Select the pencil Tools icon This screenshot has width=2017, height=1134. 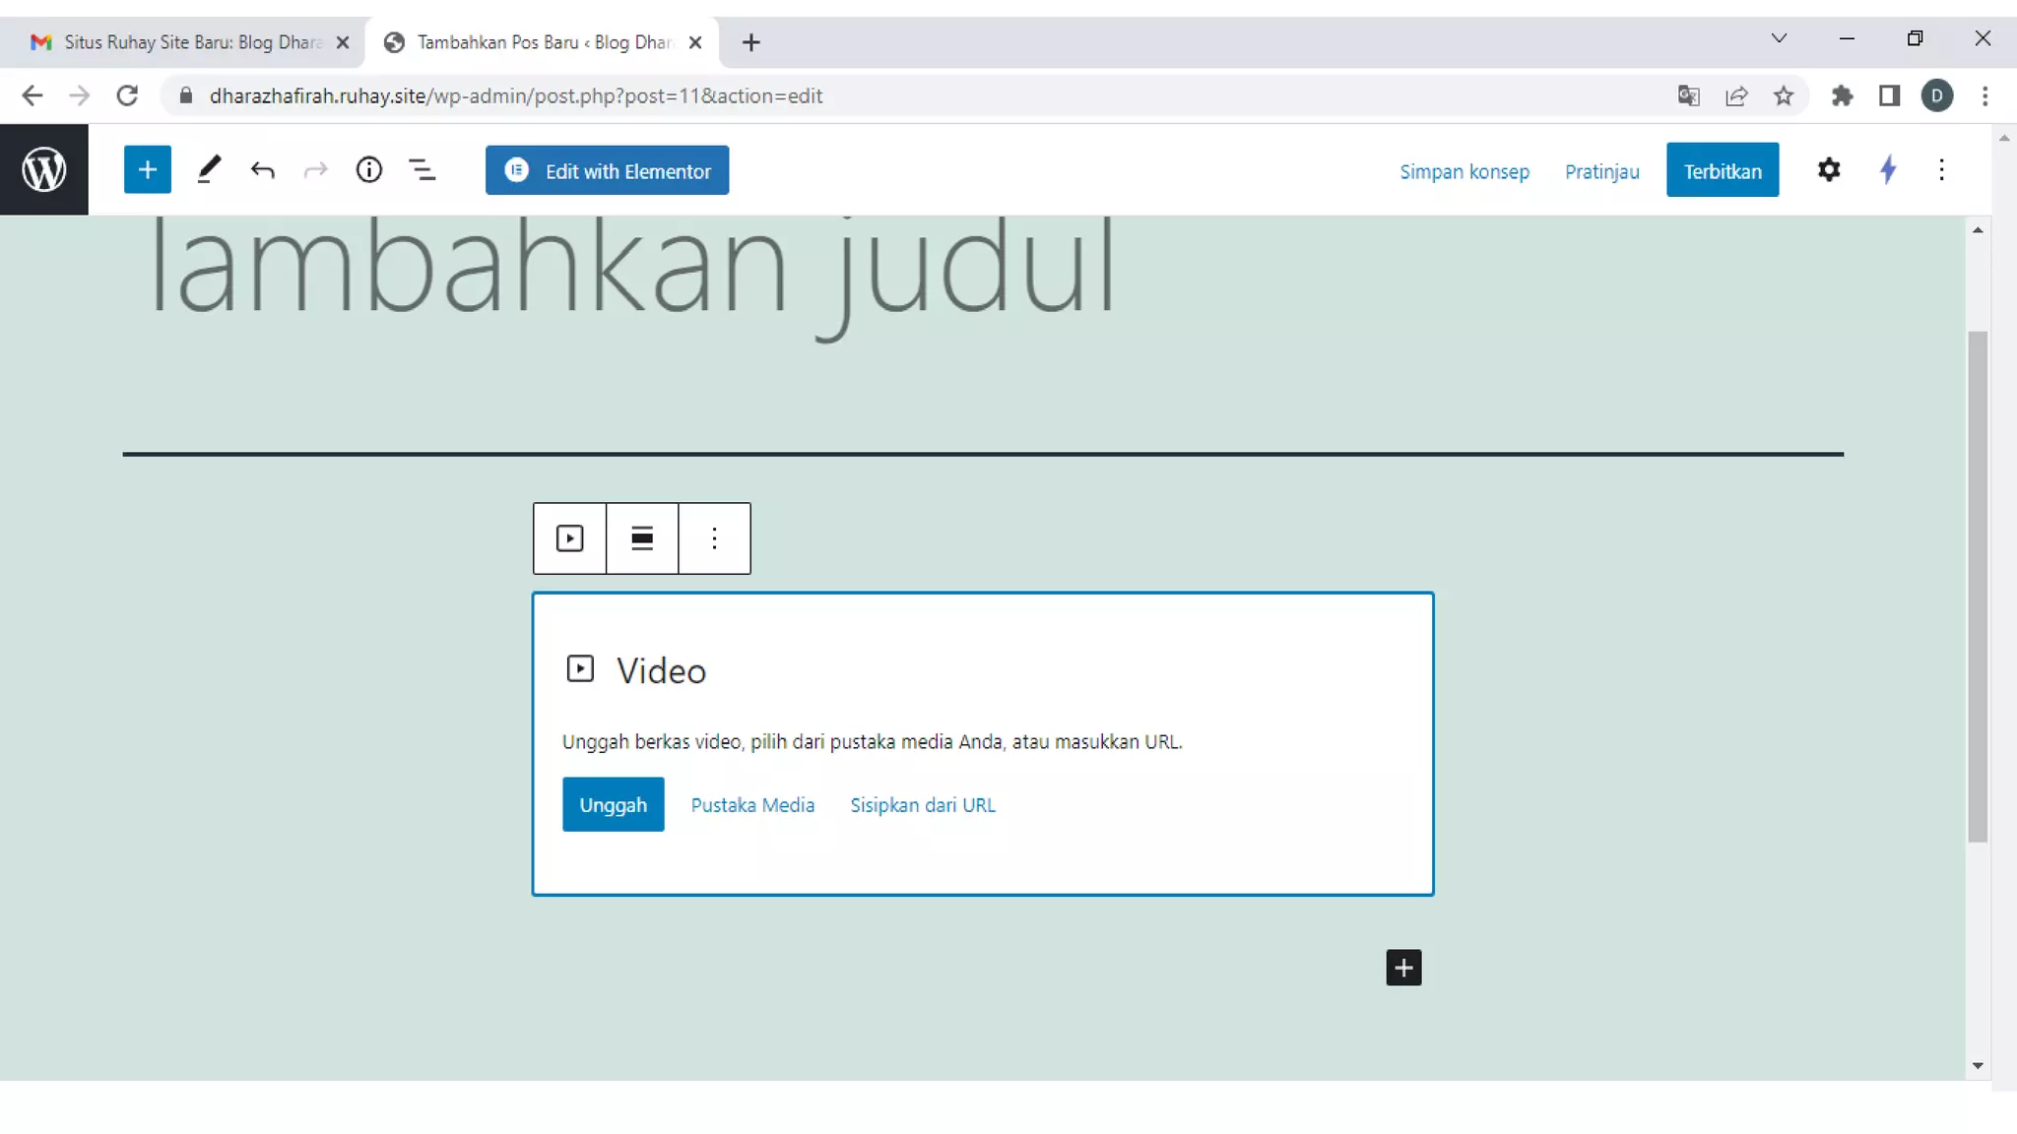pyautogui.click(x=209, y=169)
